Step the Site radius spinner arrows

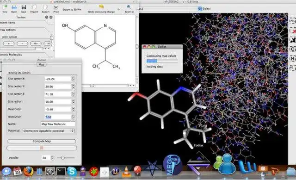[x=74, y=102]
